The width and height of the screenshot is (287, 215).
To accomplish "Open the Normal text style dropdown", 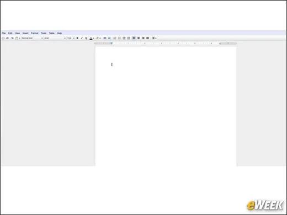I will click(32, 38).
